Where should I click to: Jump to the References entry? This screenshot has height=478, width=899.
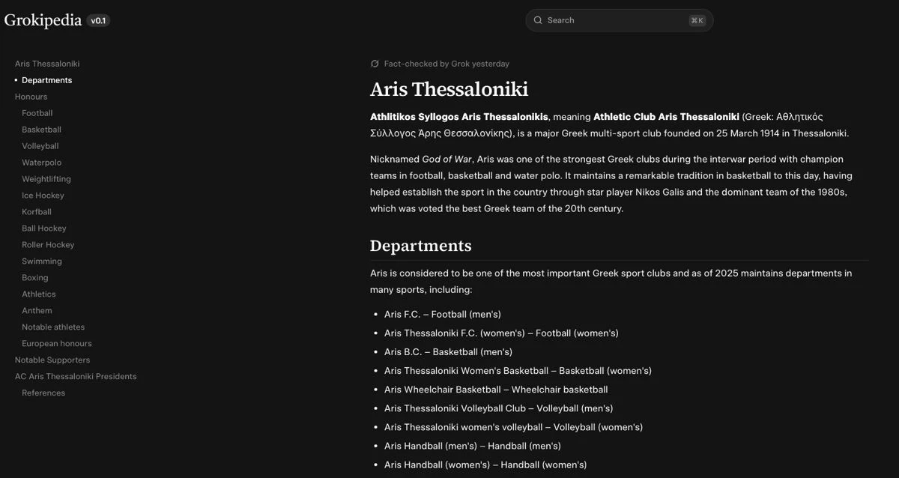point(43,393)
